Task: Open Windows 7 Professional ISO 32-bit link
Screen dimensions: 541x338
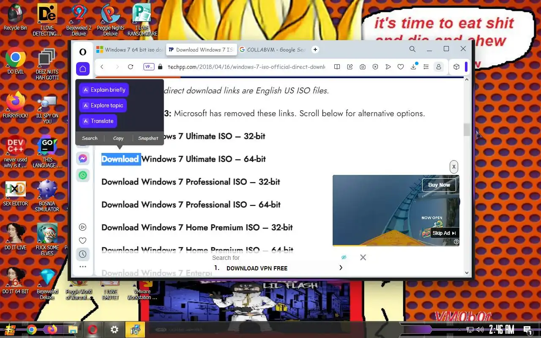Action: point(191,182)
